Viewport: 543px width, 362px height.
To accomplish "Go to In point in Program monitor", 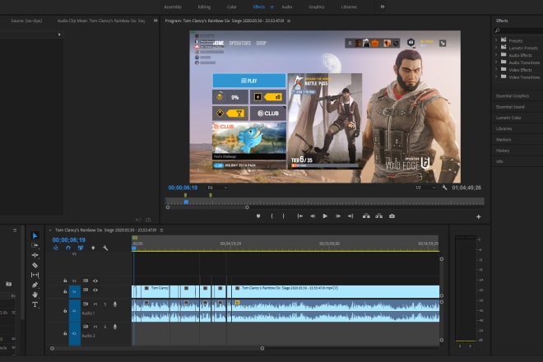I will click(x=300, y=216).
